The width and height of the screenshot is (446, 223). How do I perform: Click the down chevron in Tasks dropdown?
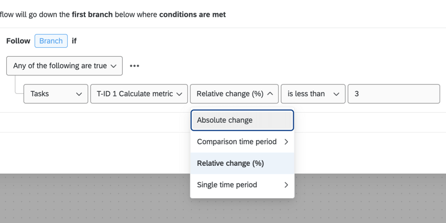click(79, 94)
